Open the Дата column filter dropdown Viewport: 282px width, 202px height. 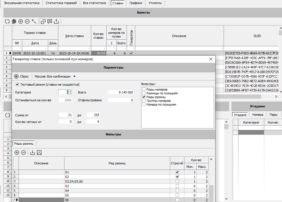46,49
